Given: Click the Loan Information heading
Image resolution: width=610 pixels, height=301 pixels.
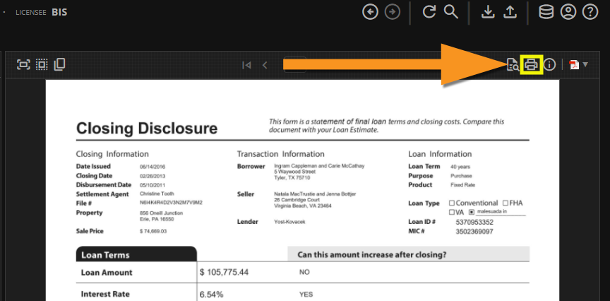Looking at the screenshot, I should (x=440, y=154).
